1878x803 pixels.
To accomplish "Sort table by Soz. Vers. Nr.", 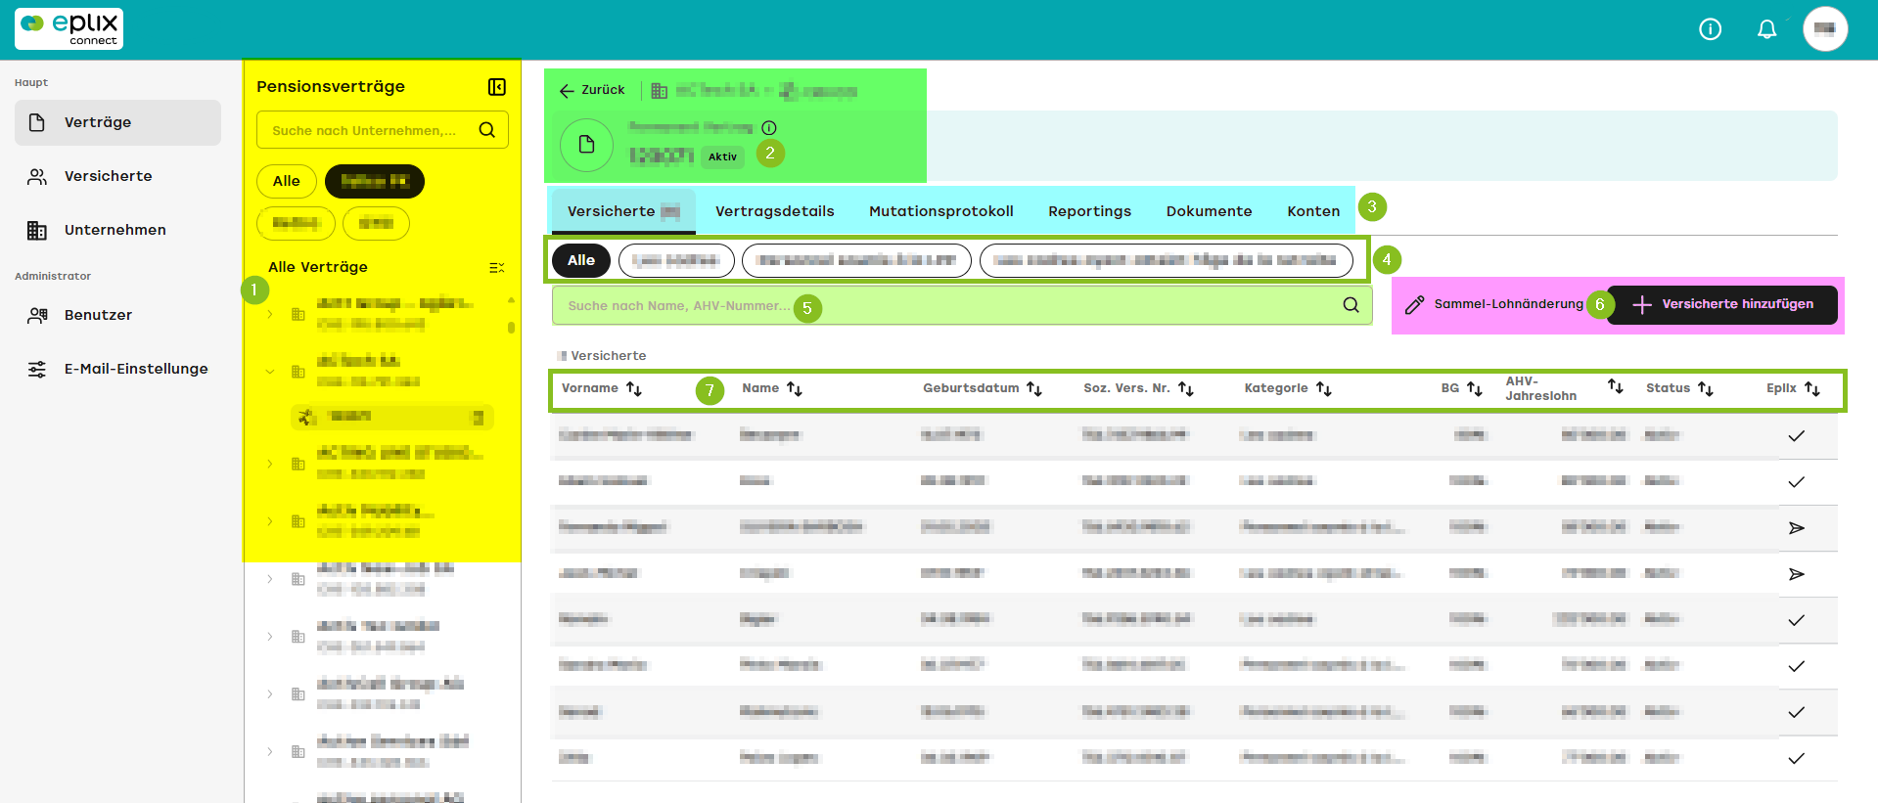I will tap(1186, 388).
